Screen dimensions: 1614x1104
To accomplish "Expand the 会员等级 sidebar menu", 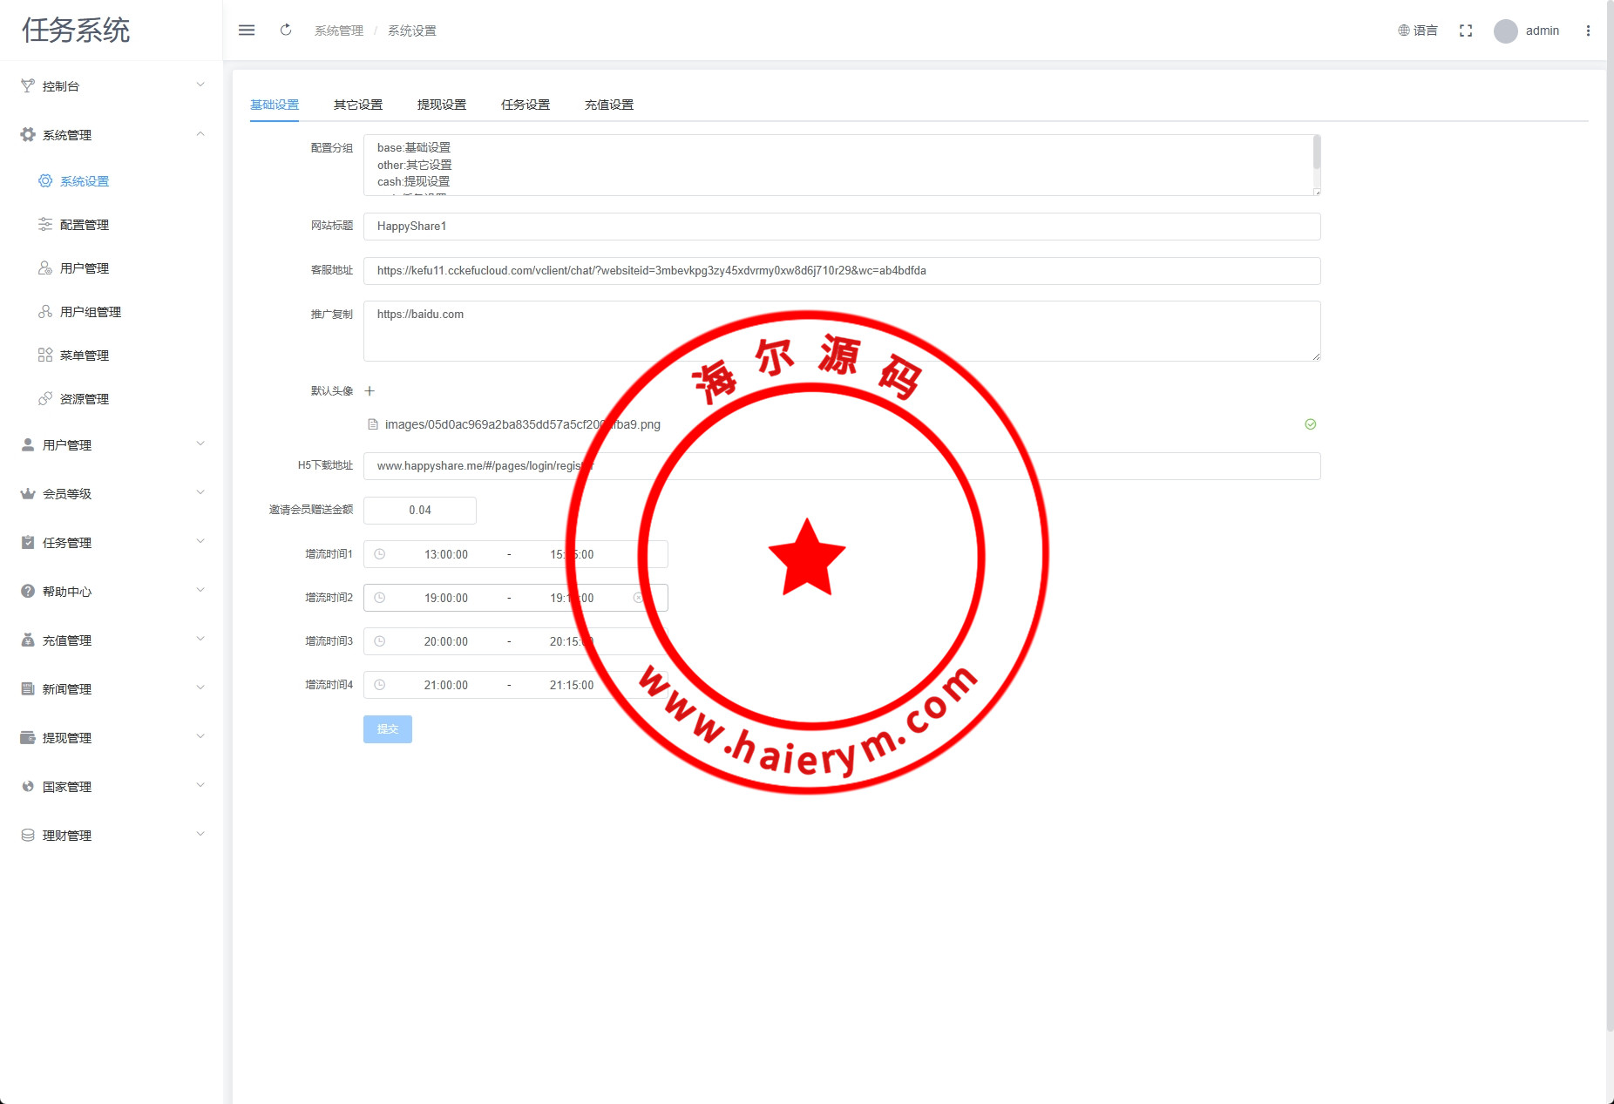I will point(112,494).
